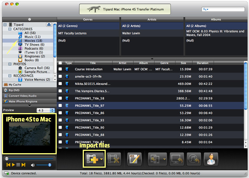Collapse the Tipard device tree node
Screen dimensions: 249x178
5,24
